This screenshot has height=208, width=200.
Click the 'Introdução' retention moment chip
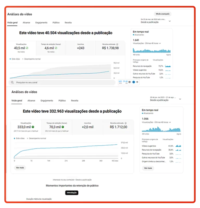coord(72,193)
